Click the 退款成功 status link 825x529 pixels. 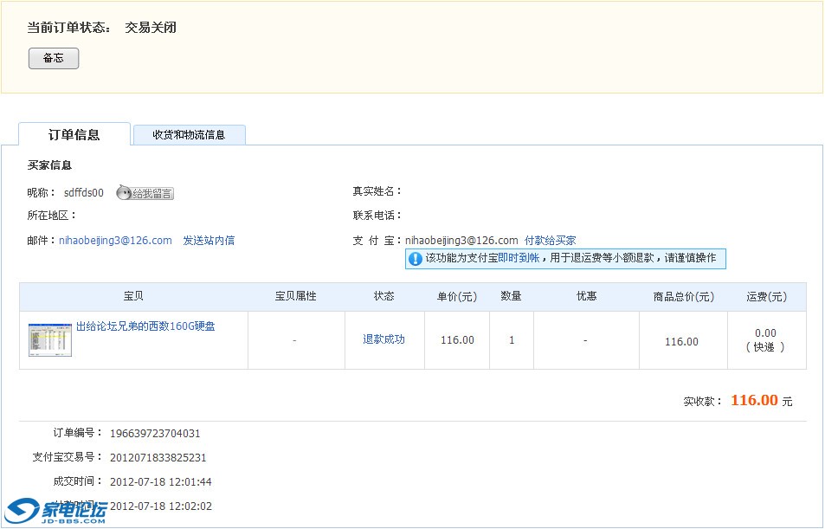[x=383, y=339]
